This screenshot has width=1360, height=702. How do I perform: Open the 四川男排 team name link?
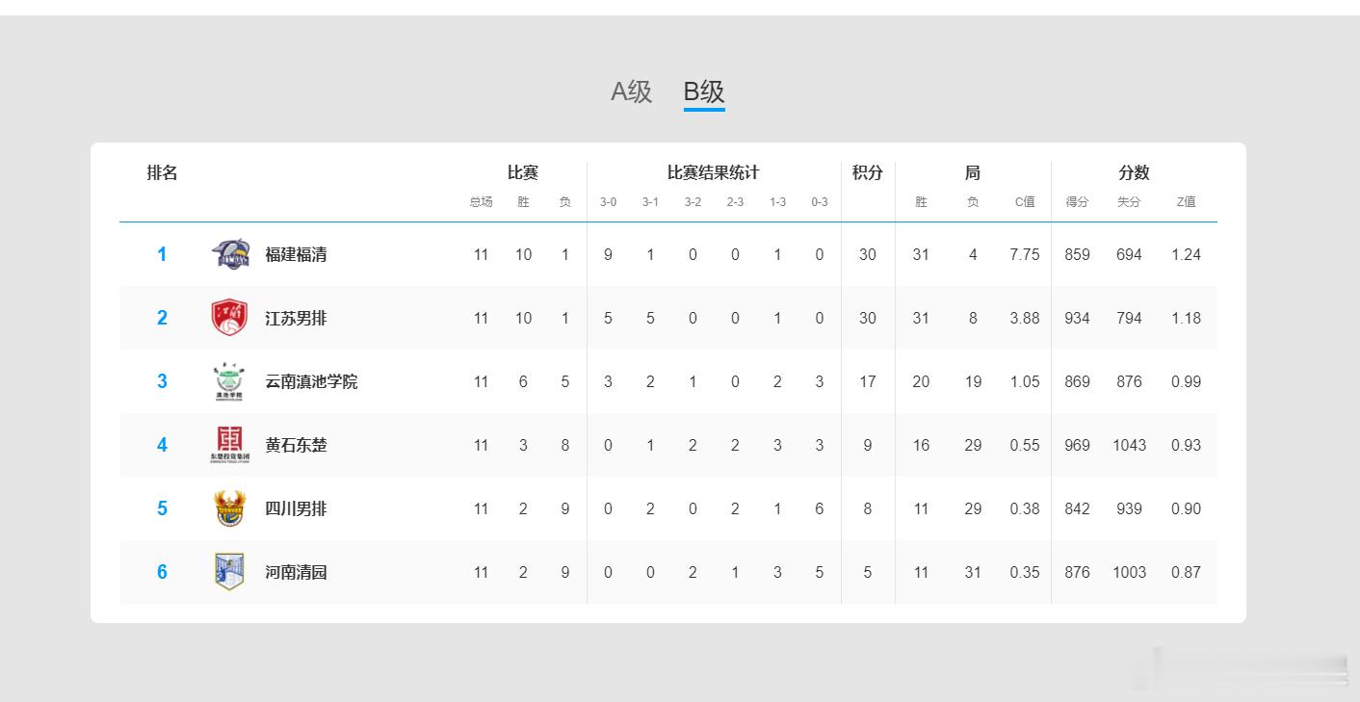296,508
